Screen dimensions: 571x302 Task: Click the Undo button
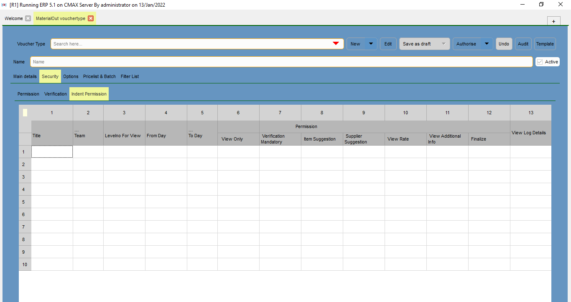click(x=504, y=44)
